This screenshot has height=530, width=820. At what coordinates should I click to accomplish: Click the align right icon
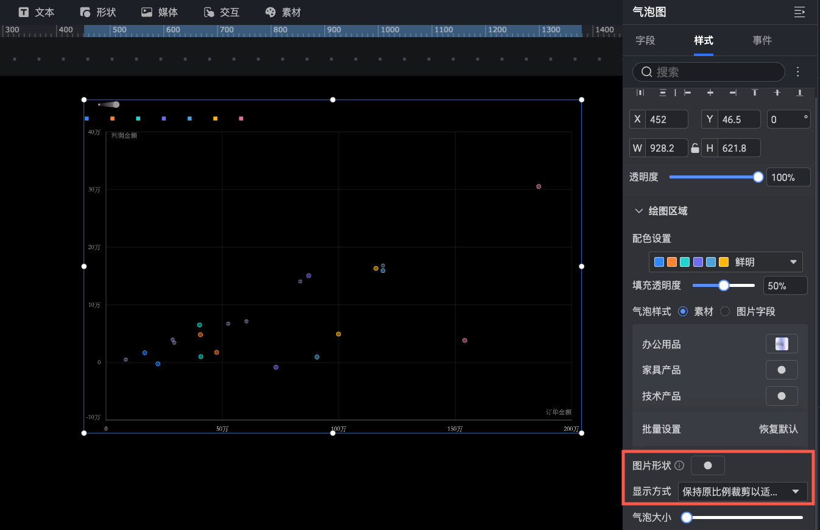click(733, 93)
